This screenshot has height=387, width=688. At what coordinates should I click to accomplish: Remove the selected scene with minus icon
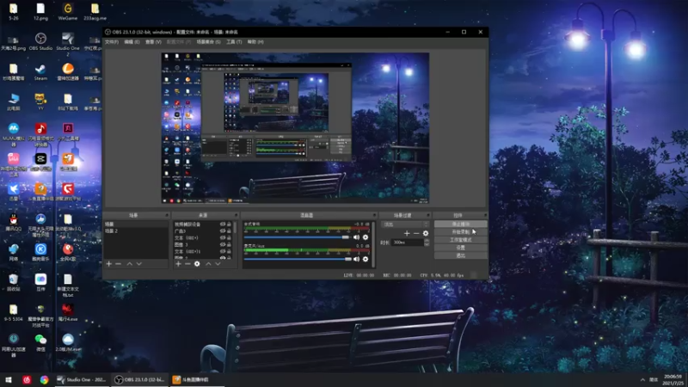click(x=119, y=264)
